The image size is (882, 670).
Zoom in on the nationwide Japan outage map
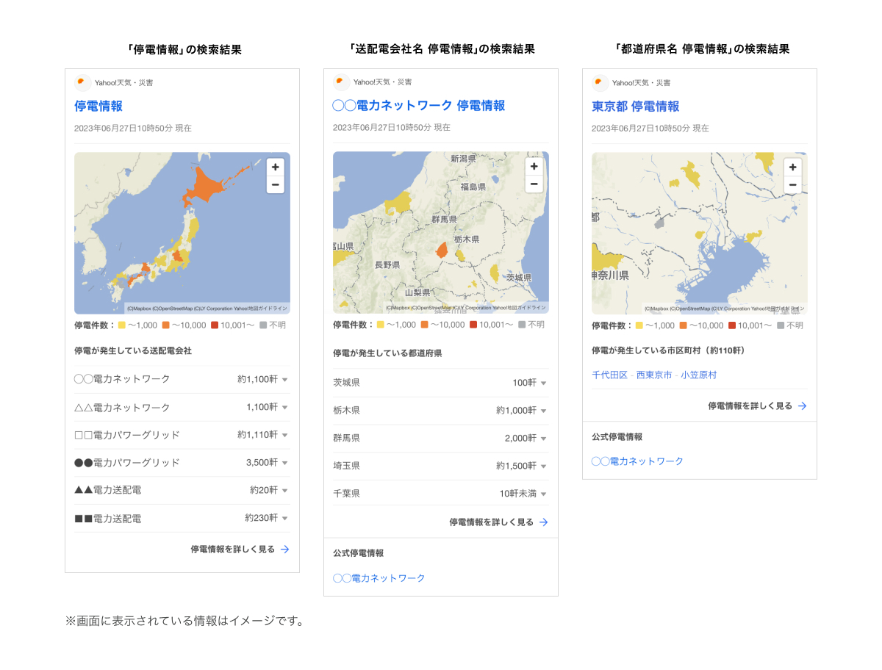(275, 167)
